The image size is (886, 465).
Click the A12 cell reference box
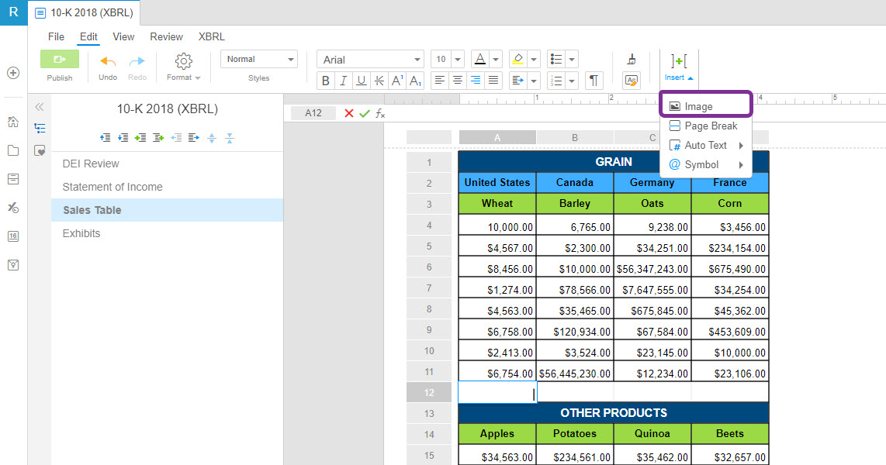point(313,113)
